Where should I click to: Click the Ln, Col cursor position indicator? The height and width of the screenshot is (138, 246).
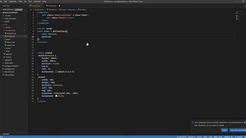(x=181, y=137)
